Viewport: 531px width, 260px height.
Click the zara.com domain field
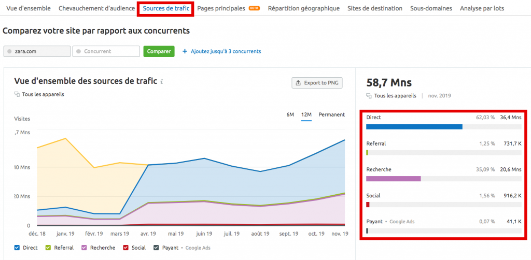(37, 51)
